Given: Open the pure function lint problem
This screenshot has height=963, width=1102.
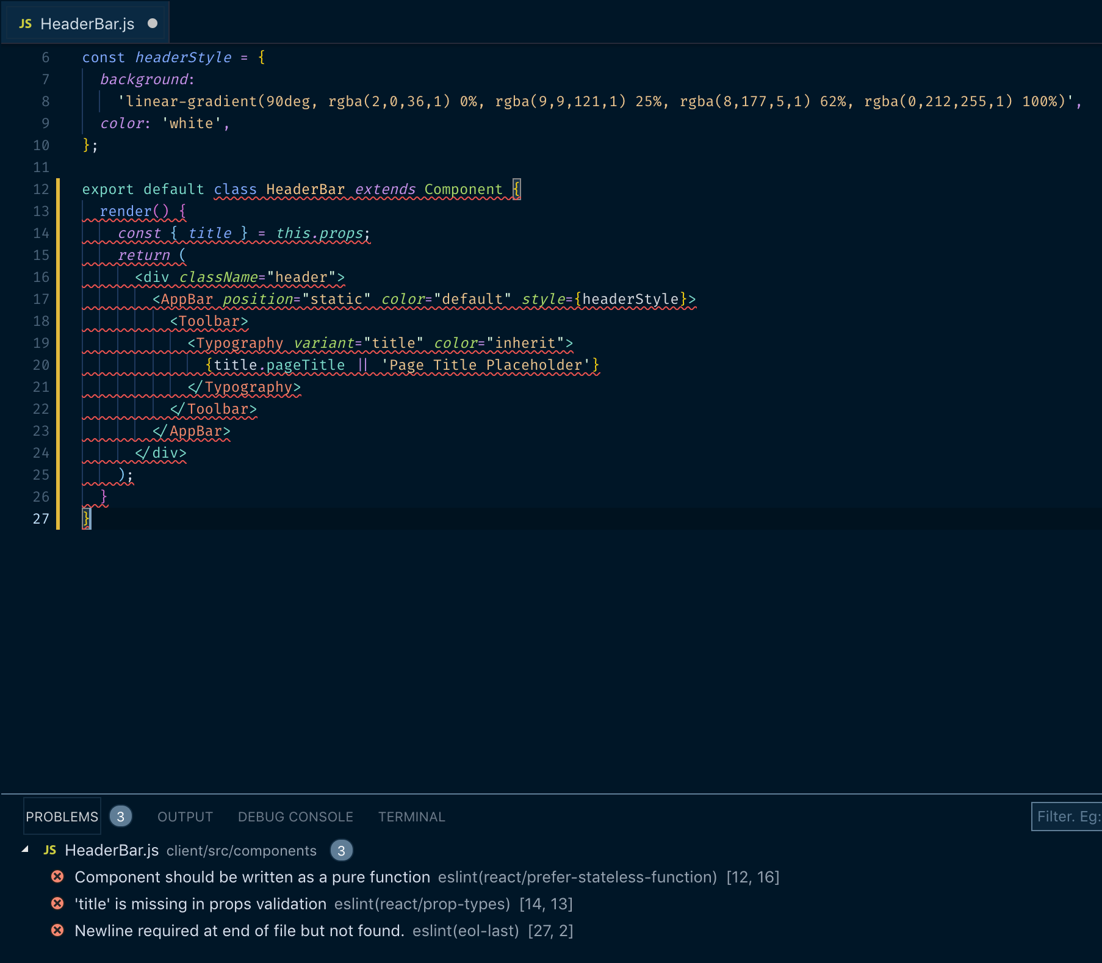Looking at the screenshot, I should click(251, 877).
